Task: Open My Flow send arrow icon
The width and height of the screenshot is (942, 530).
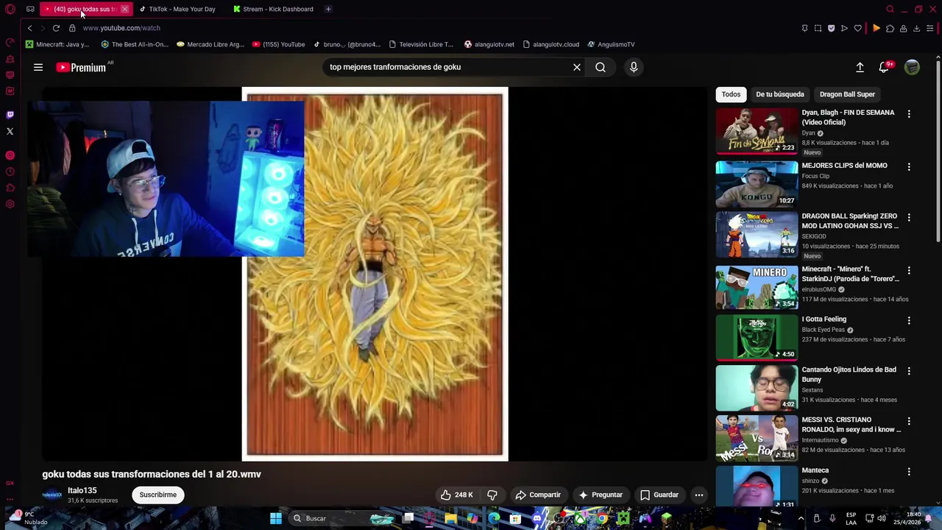Action: (x=844, y=28)
